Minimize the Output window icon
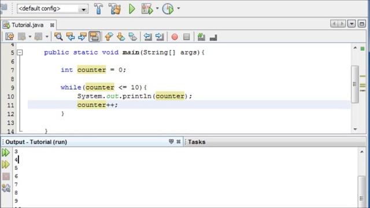 pyautogui.click(x=171, y=142)
